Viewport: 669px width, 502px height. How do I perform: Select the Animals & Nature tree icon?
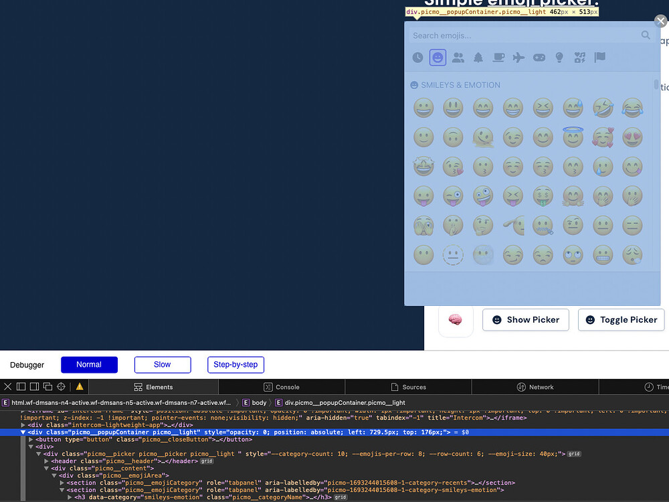tap(478, 57)
